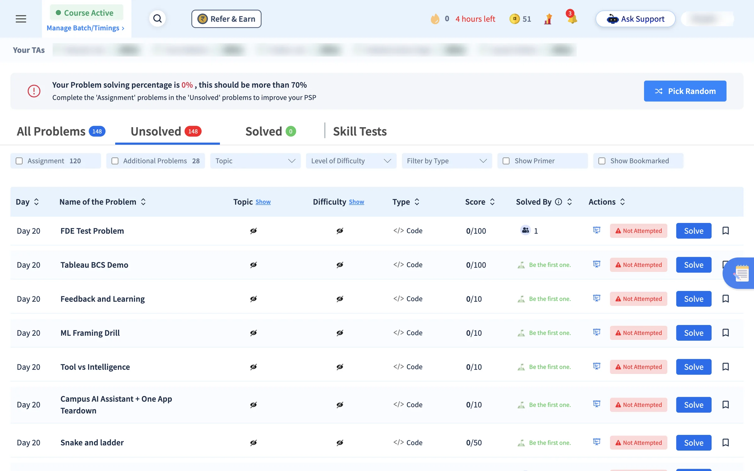Click the Pick Random button

[x=685, y=91]
